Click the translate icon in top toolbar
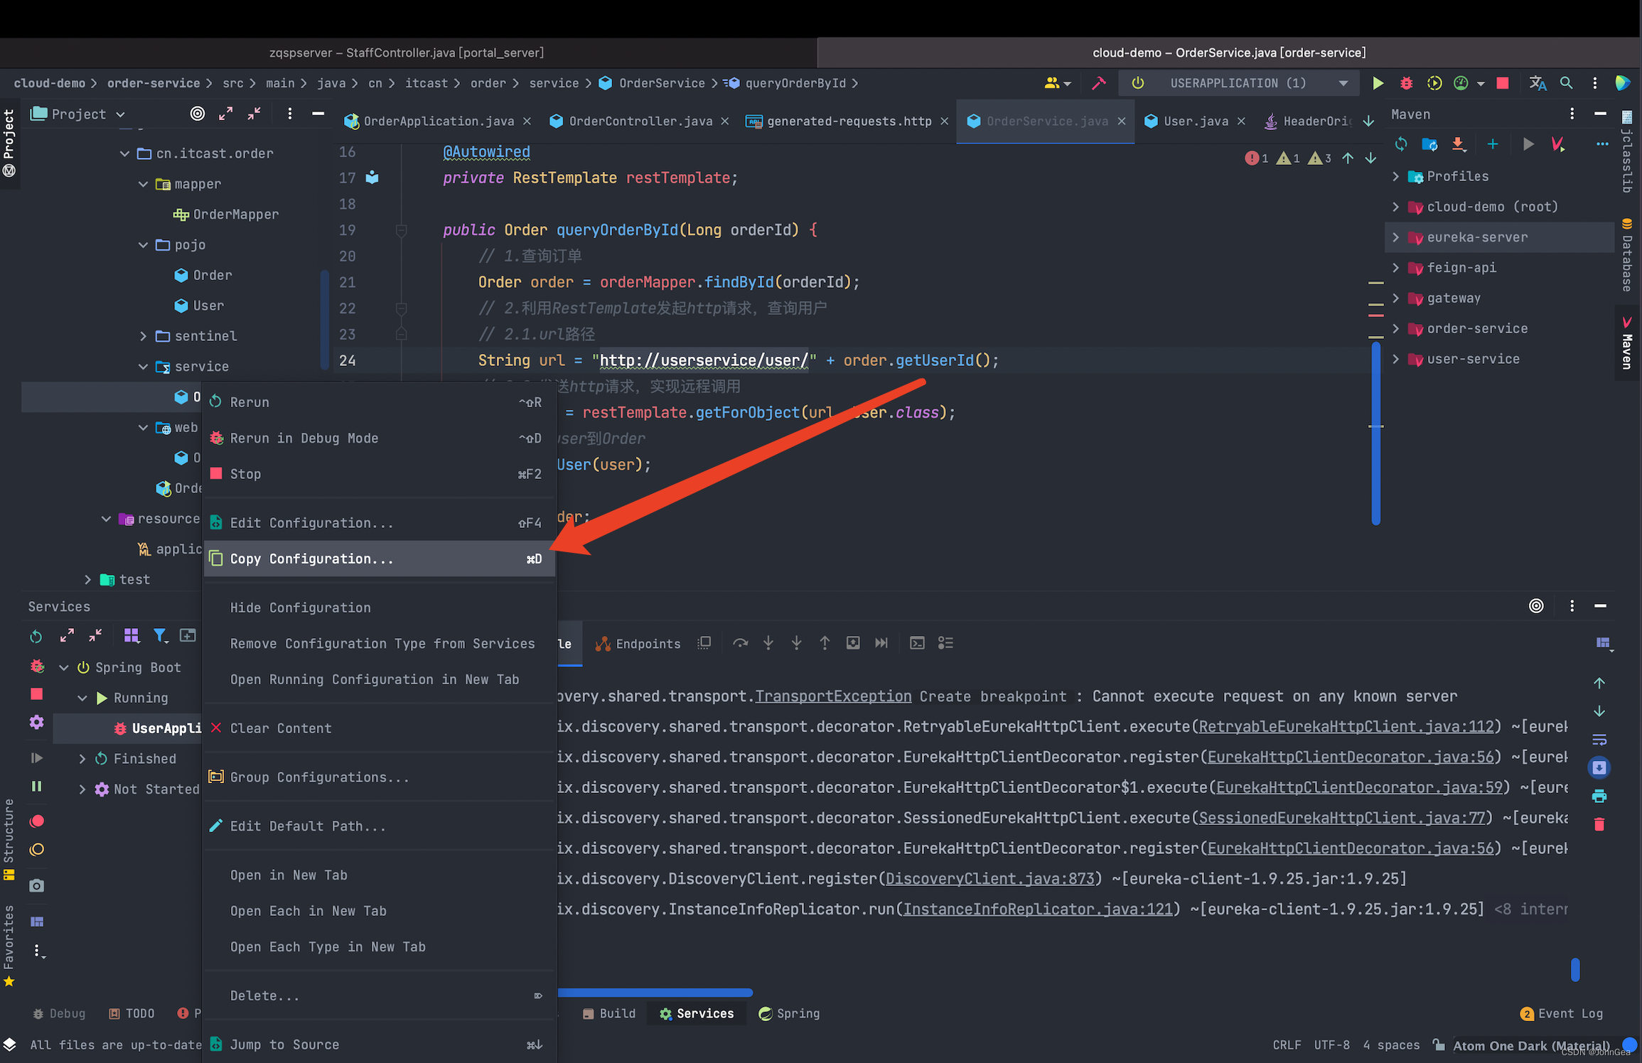 tap(1538, 83)
